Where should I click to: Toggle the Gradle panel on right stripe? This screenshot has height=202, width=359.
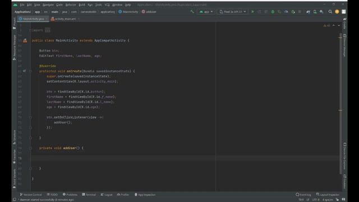tap(344, 24)
